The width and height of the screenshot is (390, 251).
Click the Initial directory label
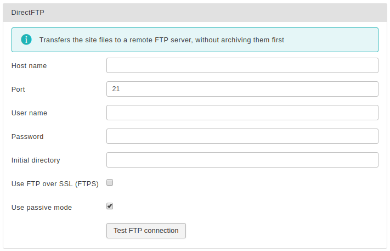click(36, 160)
